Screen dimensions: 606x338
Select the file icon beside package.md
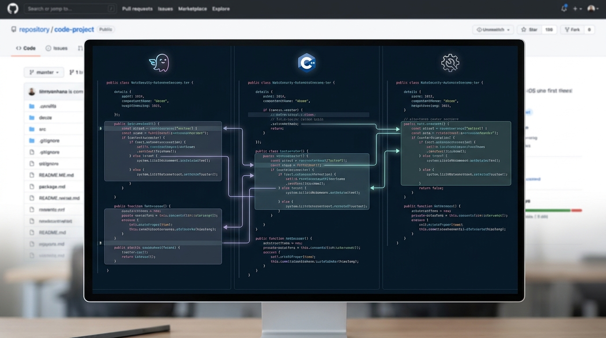[32, 187]
